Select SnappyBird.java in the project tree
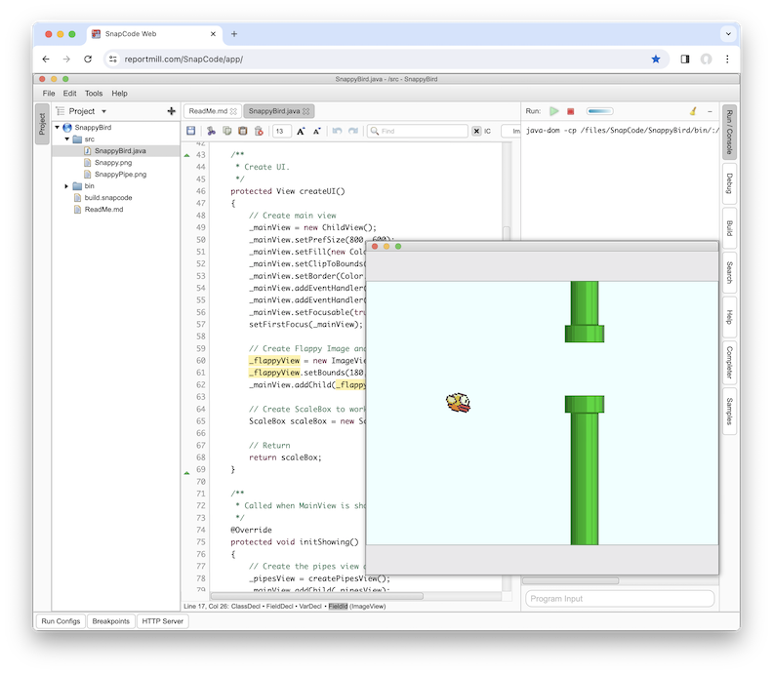Image resolution: width=773 pixels, height=674 pixels. click(116, 151)
